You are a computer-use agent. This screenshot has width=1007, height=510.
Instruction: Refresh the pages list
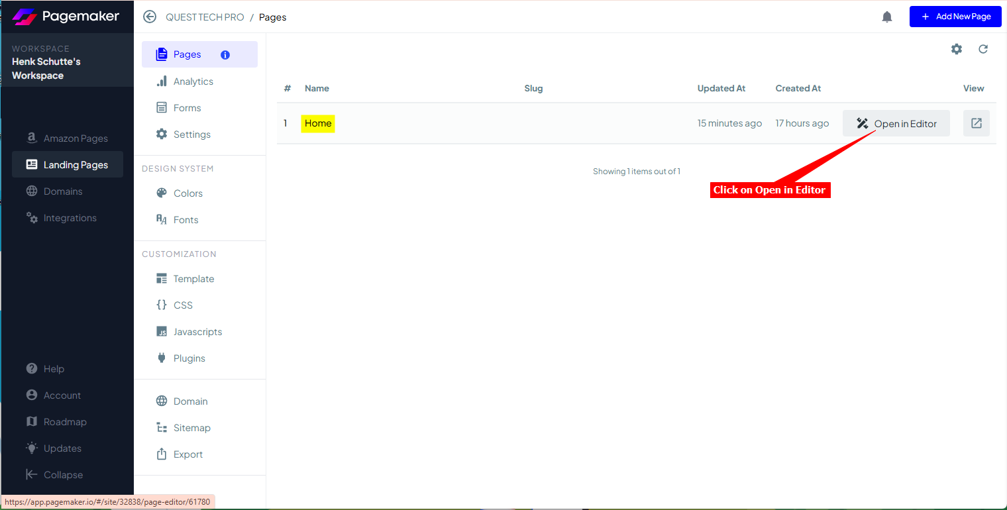[983, 49]
